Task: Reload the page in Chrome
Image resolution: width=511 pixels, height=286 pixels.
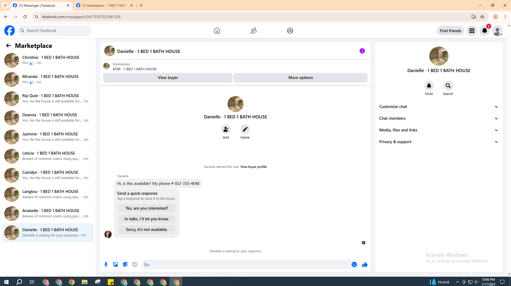Action: 25,17
